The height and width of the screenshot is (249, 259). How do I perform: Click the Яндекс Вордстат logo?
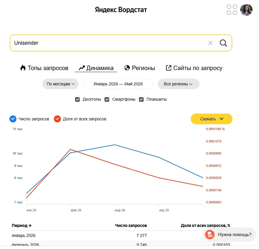(121, 10)
